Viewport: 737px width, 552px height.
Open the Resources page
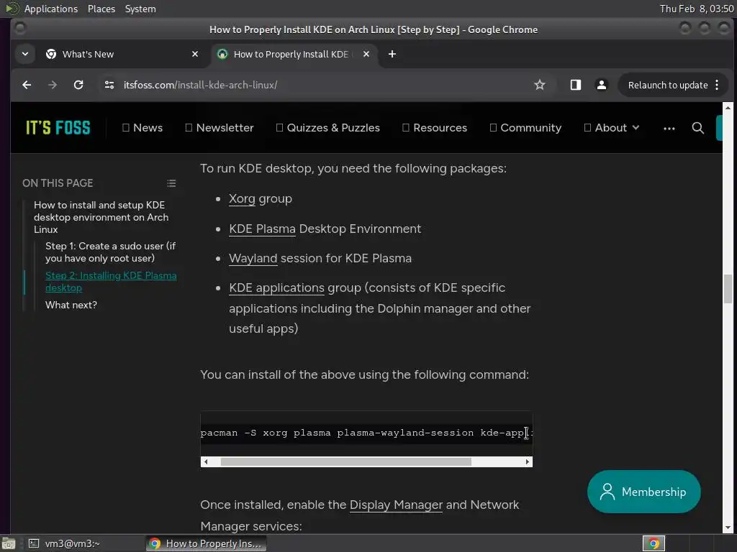pyautogui.click(x=435, y=128)
